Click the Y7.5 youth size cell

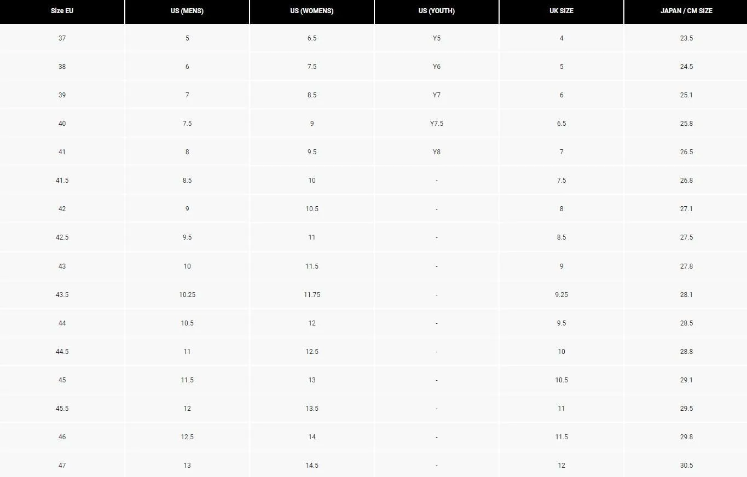point(437,124)
